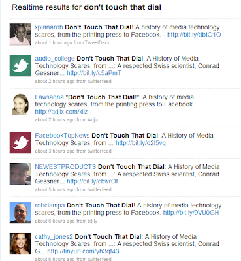This screenshot has height=261, width=241.
Task: Open the http://bit.ly/d2l5vq link
Action: [140, 143]
